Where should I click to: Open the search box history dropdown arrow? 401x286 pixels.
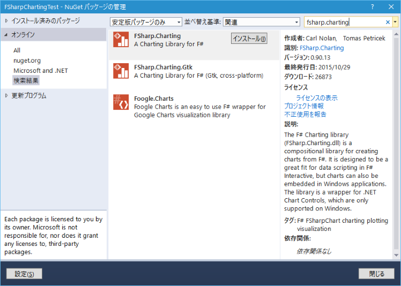(396, 22)
